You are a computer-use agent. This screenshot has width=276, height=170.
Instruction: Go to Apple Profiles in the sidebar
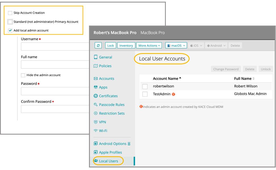tap(110, 152)
